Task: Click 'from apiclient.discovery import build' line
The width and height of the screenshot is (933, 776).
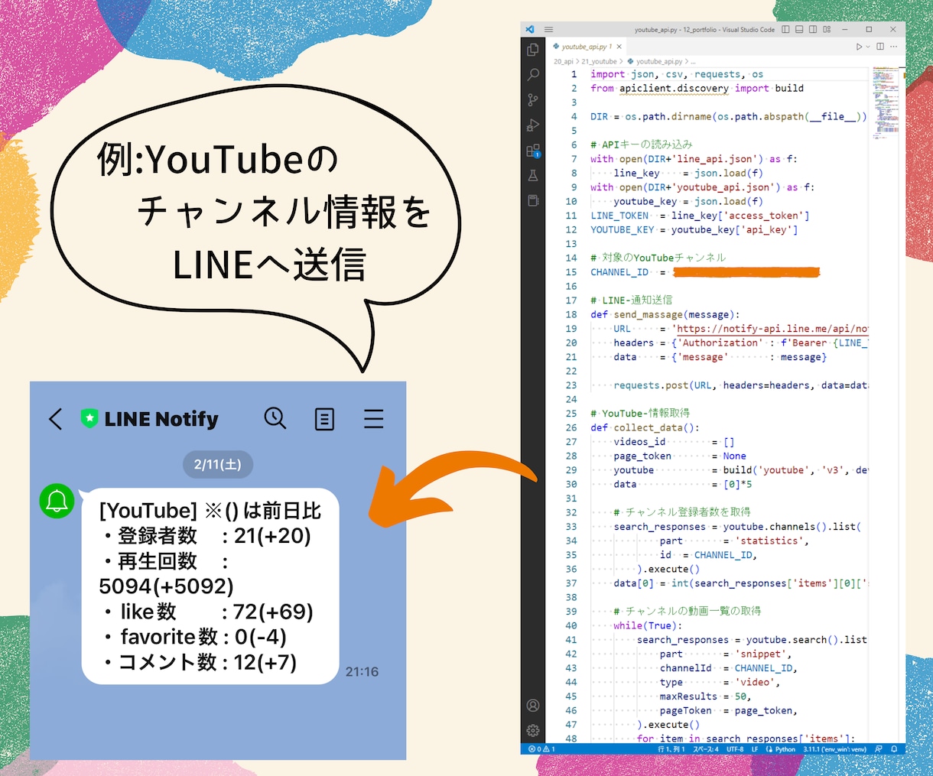Action: coord(697,89)
